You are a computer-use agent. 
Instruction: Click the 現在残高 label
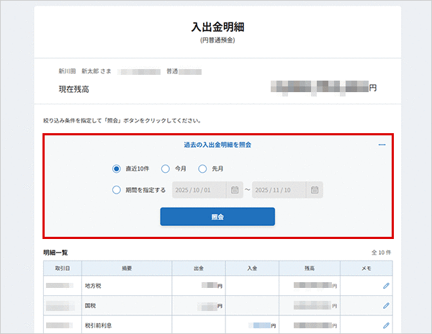74,89
